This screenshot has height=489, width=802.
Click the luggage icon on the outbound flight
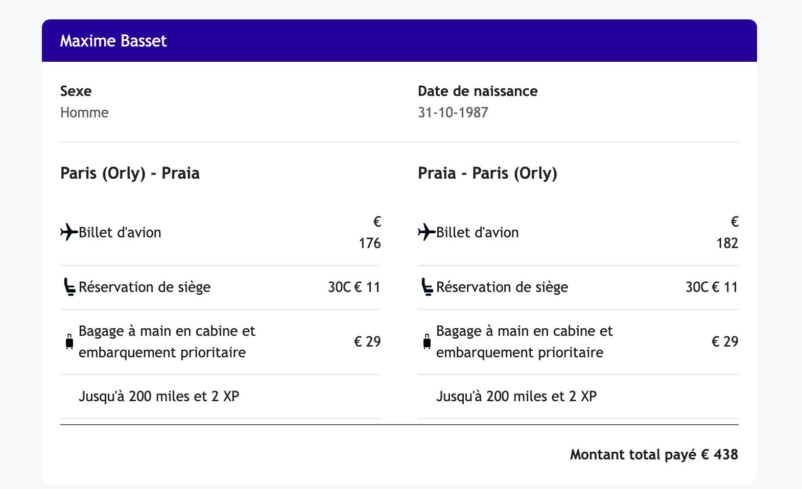pos(69,341)
